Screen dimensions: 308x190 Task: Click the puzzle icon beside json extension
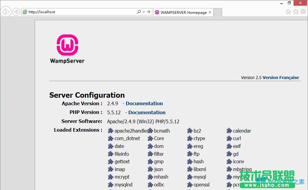[150, 169]
